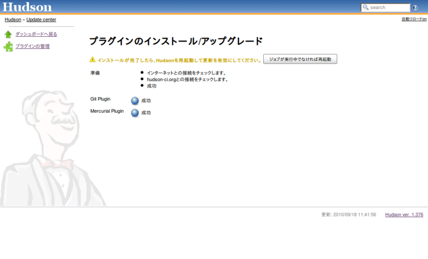This screenshot has height=259, width=428.
Task: Click the green up arrow dashboard icon
Action: coord(8,34)
